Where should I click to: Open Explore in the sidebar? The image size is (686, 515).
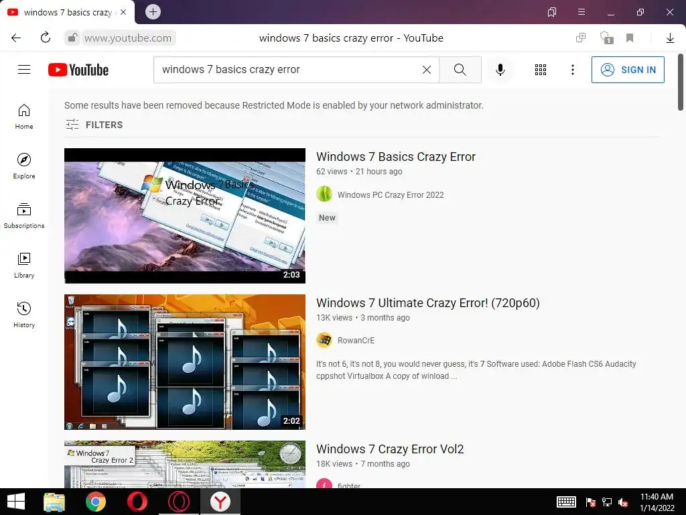[24, 166]
